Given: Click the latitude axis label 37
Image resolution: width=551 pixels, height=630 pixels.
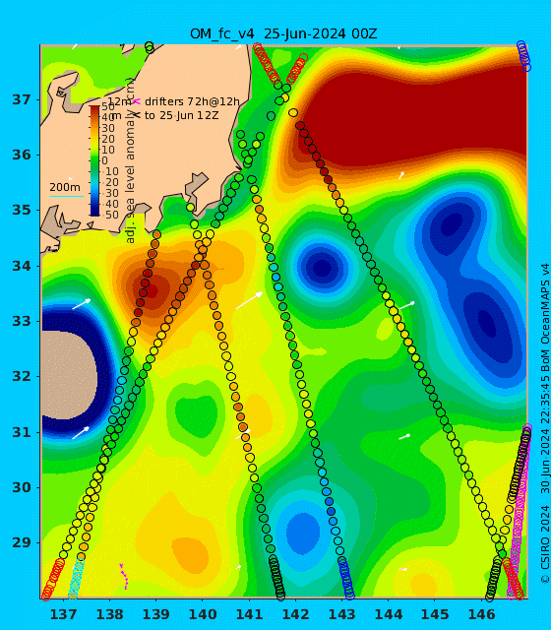Looking at the screenshot, I should point(21,99).
